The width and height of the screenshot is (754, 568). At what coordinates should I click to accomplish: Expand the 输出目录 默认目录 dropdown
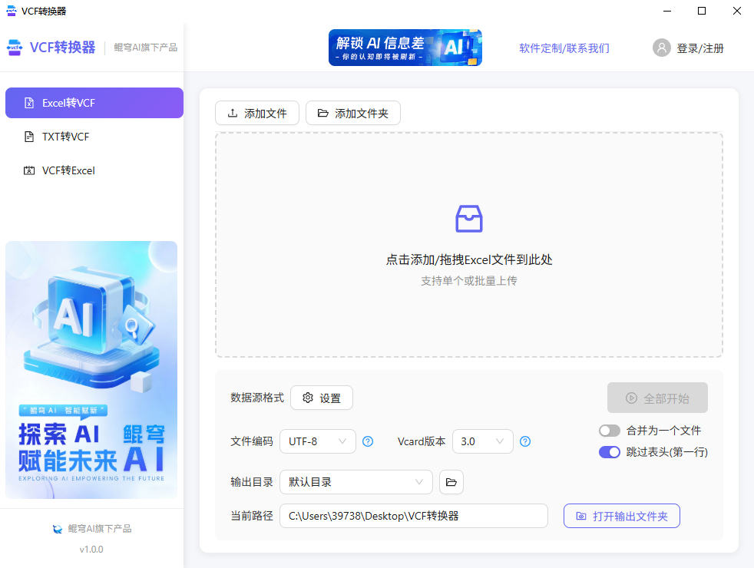tap(356, 482)
